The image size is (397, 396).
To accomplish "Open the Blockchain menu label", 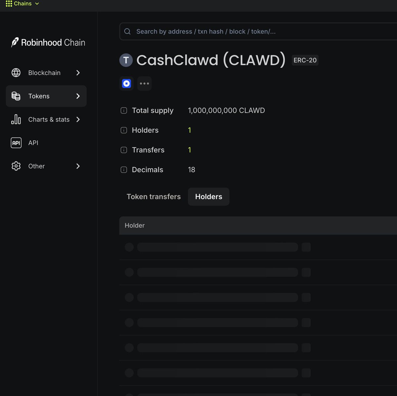I will (44, 73).
